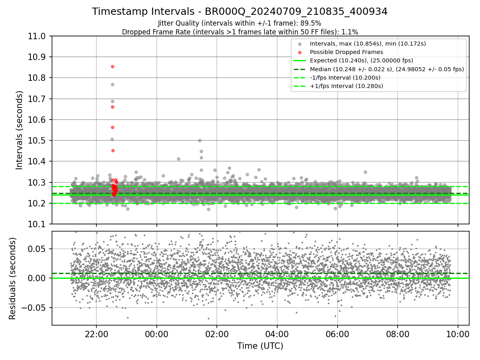Click the plot title "Timestamp Intervals - BR000Q_20240709_210835_400934"
Image resolution: width=480 pixels, height=360 pixels.
pos(240,12)
